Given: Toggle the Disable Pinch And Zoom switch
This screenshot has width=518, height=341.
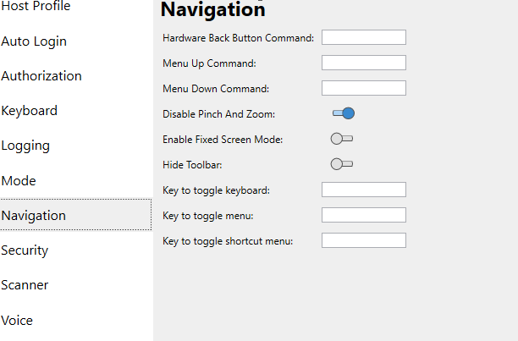Looking at the screenshot, I should coord(343,113).
